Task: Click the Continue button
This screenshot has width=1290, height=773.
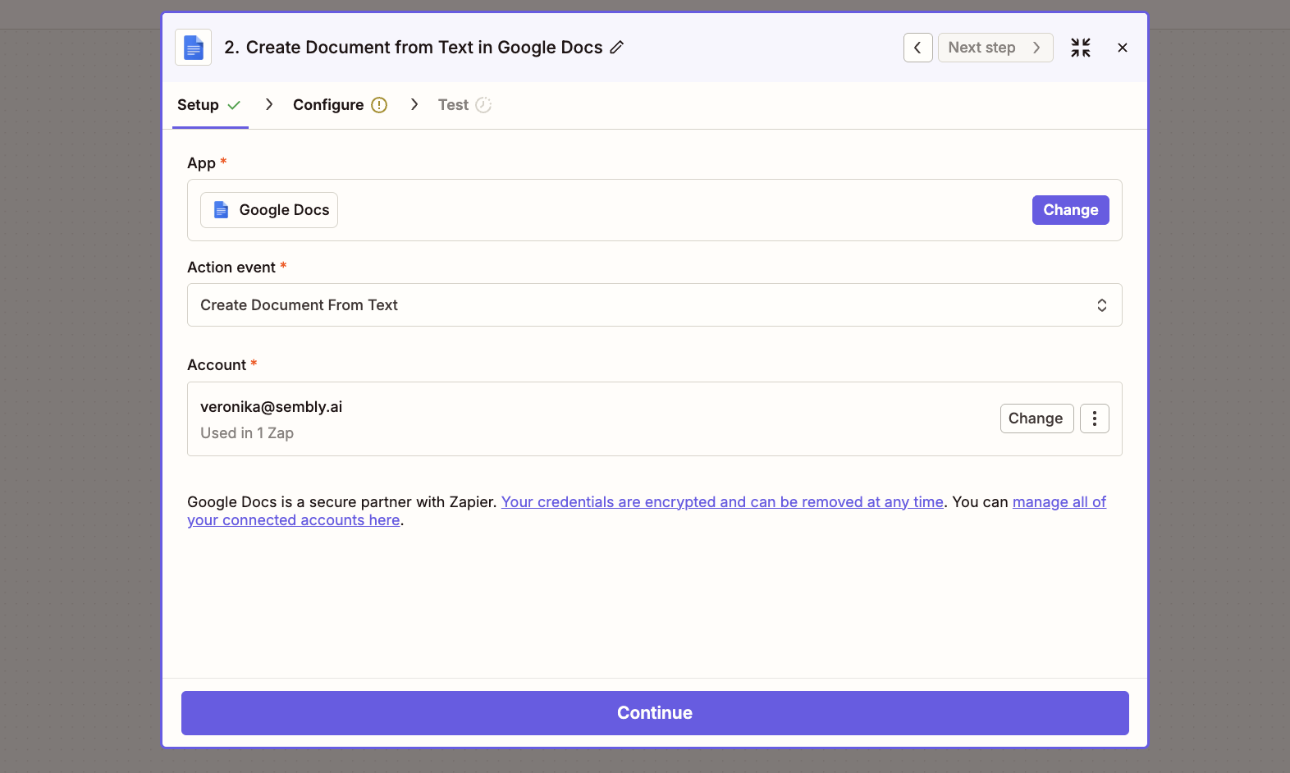Action: point(655,713)
